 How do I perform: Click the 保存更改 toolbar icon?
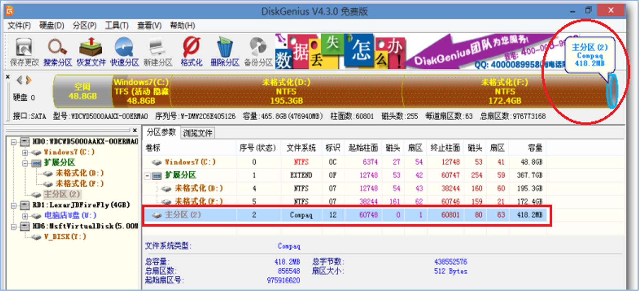click(24, 52)
